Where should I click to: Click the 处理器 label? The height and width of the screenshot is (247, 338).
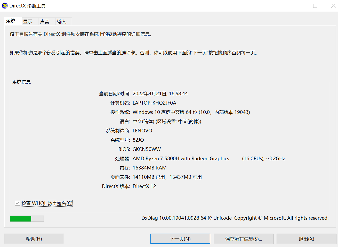[123, 158]
